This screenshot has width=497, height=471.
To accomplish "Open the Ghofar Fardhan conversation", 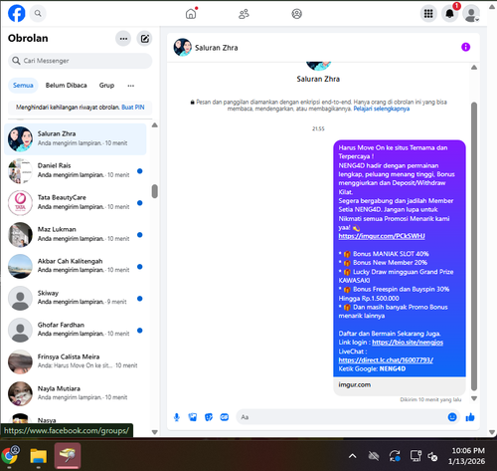I will 76,331.
